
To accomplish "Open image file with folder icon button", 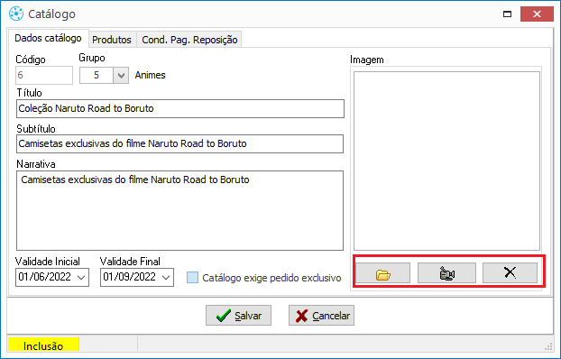I will (x=382, y=273).
